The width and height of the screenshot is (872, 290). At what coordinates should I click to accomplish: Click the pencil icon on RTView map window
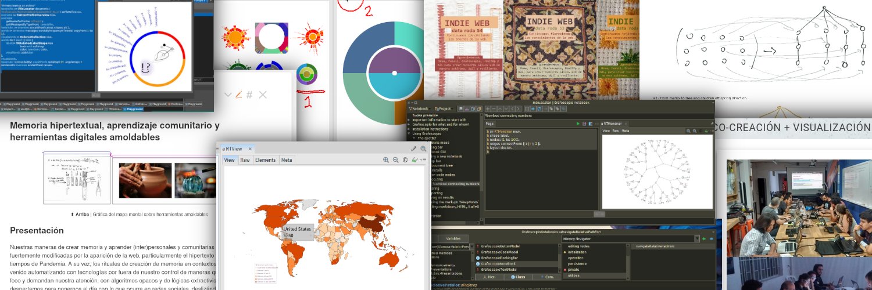(x=414, y=148)
